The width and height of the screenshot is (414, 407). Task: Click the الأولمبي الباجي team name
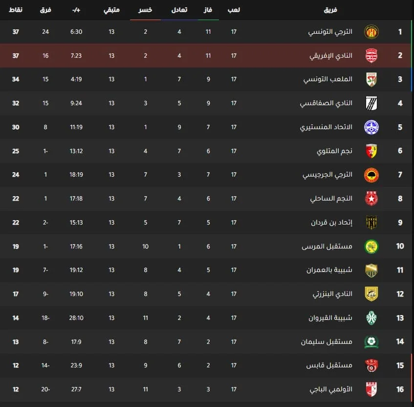[x=331, y=390]
